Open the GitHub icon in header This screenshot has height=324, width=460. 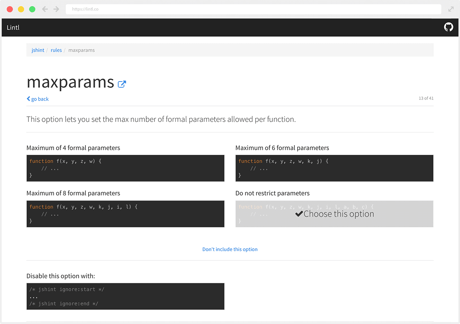[x=448, y=27]
